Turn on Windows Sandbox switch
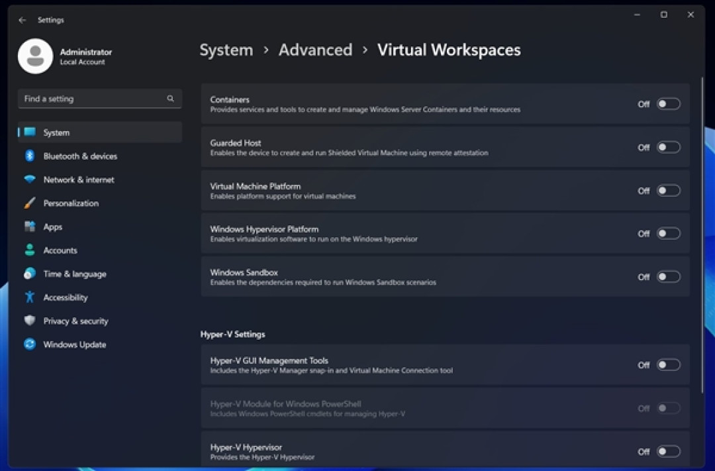The height and width of the screenshot is (471, 715). tap(669, 277)
